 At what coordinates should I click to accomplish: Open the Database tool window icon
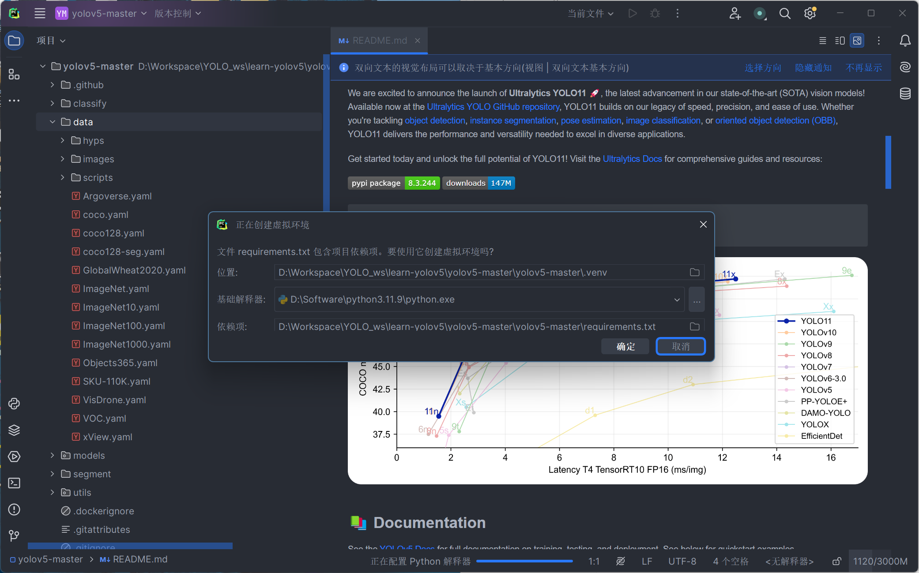[905, 94]
